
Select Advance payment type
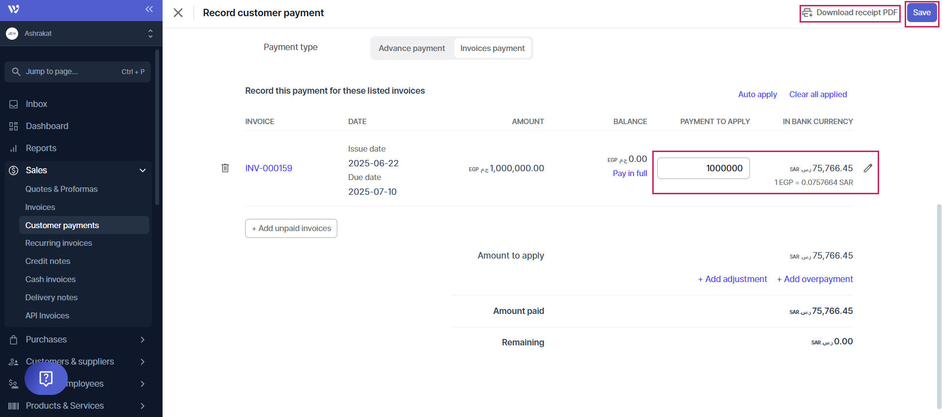[412, 48]
